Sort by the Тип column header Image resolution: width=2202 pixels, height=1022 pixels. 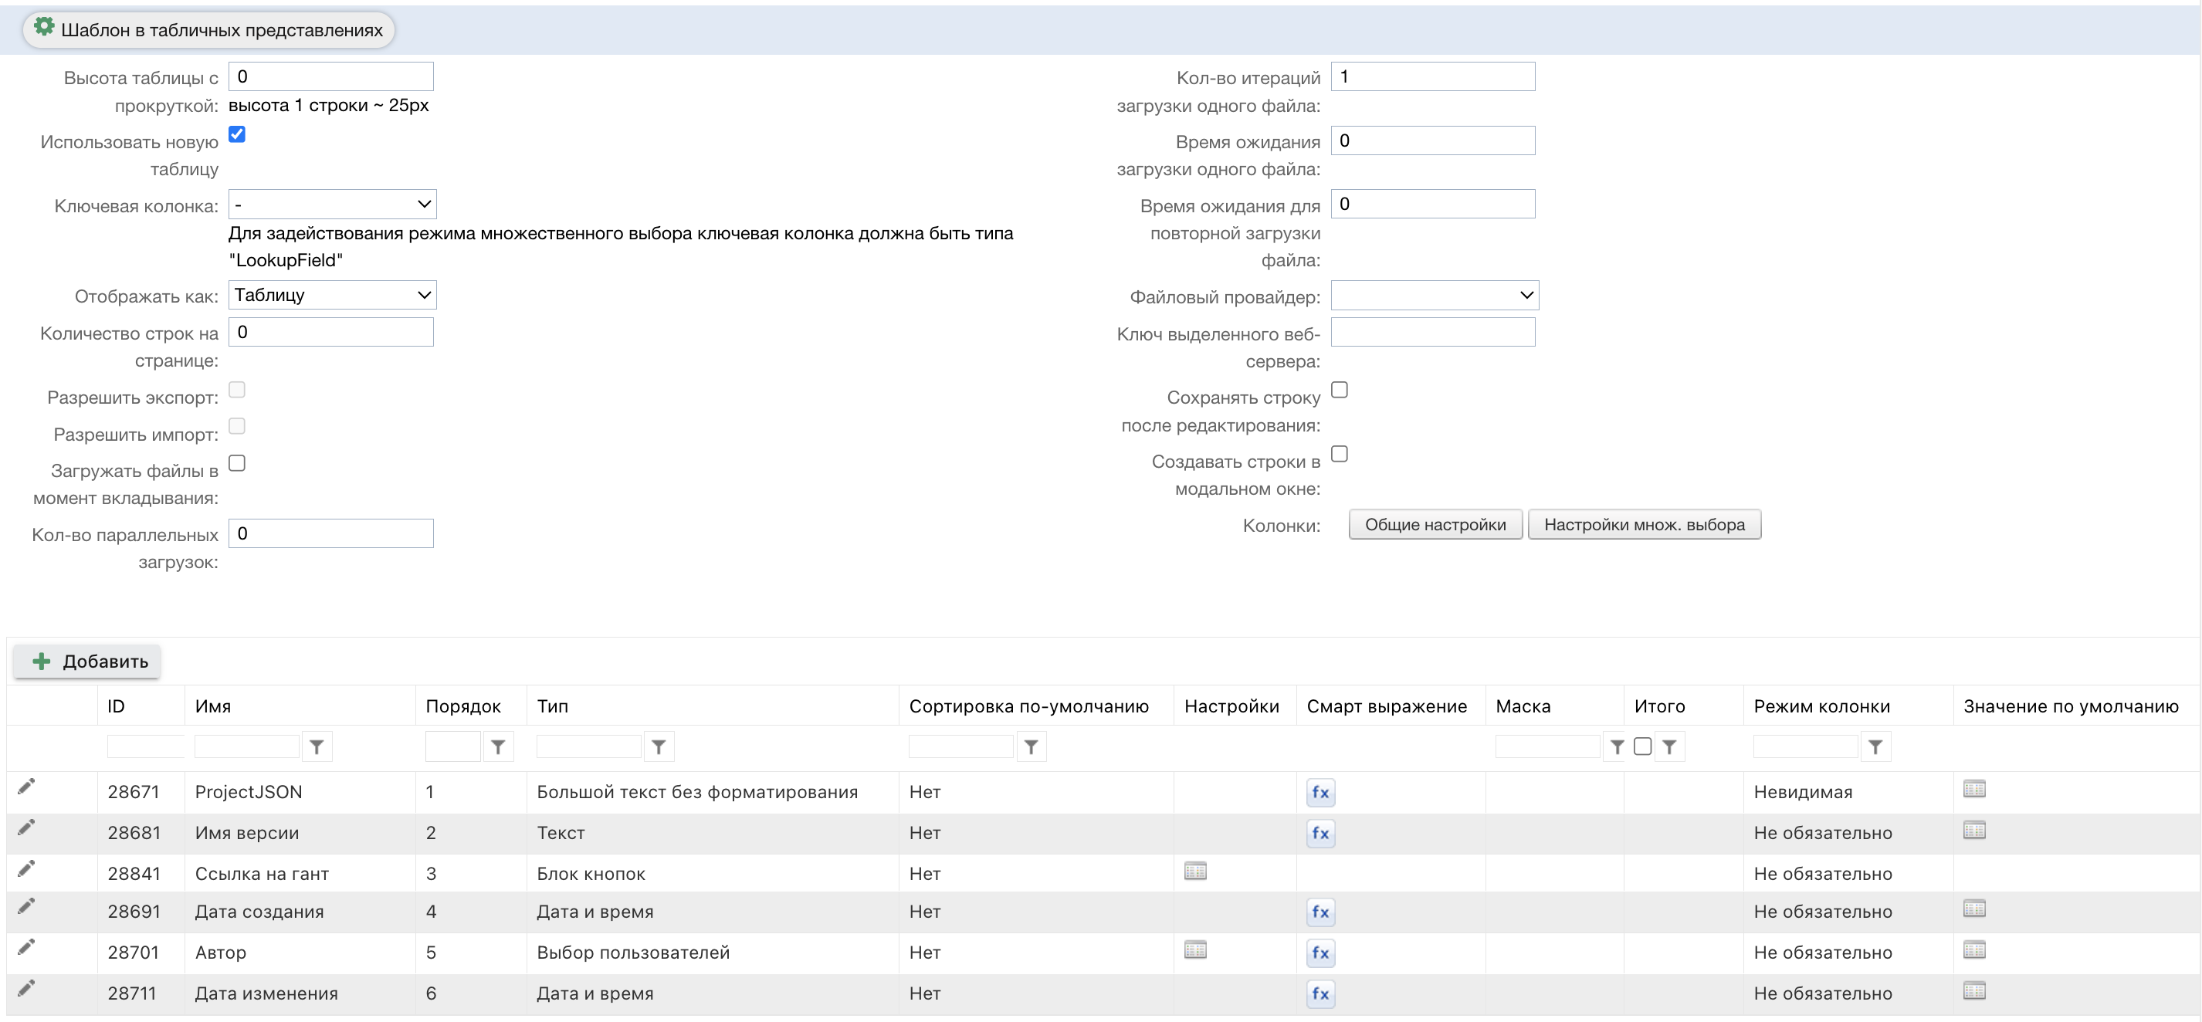pyautogui.click(x=552, y=707)
